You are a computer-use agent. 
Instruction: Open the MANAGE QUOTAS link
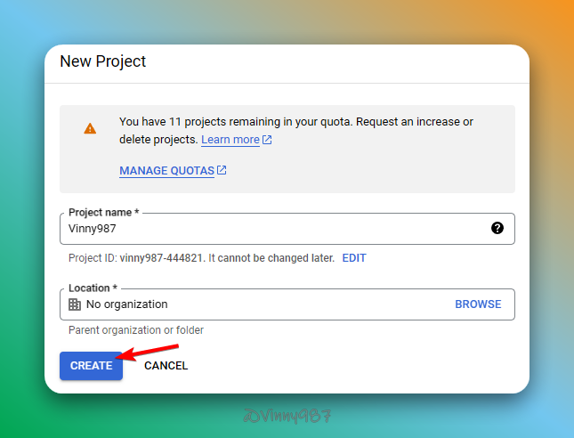pyautogui.click(x=166, y=170)
